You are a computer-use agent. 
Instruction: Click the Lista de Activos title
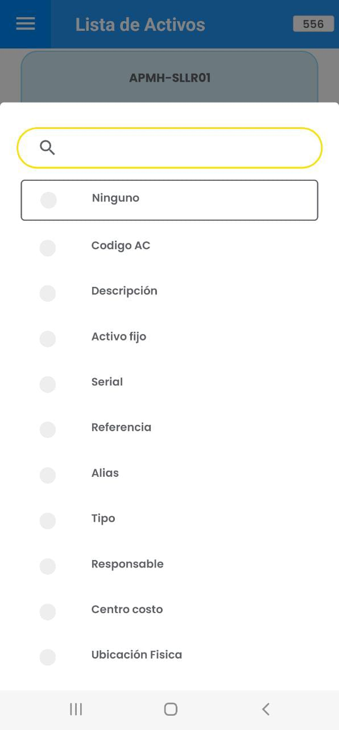140,25
